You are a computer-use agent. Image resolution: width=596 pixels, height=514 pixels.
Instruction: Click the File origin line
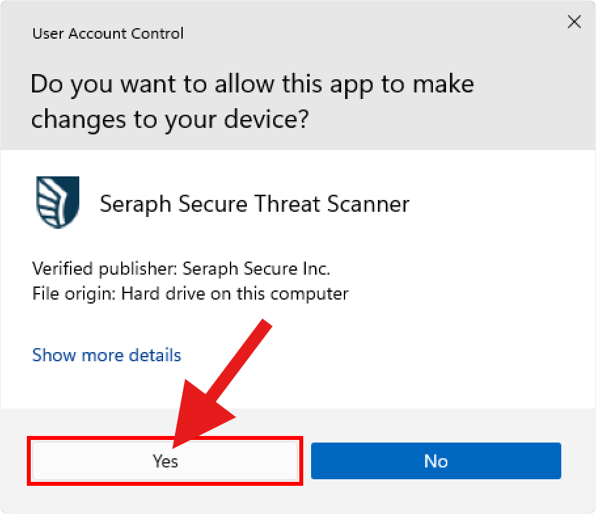tap(190, 293)
